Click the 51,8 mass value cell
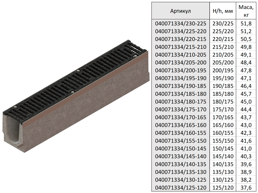This screenshot has width=258, height=193. point(246,24)
